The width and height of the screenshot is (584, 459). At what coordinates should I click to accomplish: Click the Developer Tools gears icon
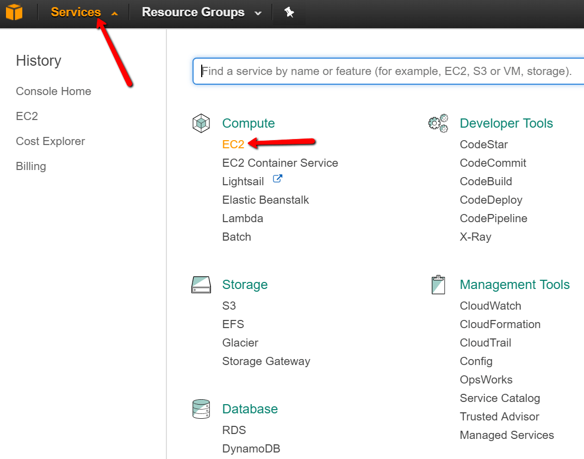pos(438,123)
